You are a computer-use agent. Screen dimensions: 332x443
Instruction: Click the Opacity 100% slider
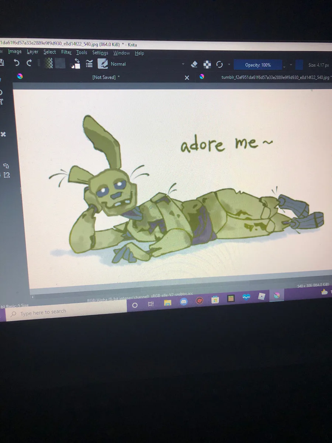coord(258,65)
